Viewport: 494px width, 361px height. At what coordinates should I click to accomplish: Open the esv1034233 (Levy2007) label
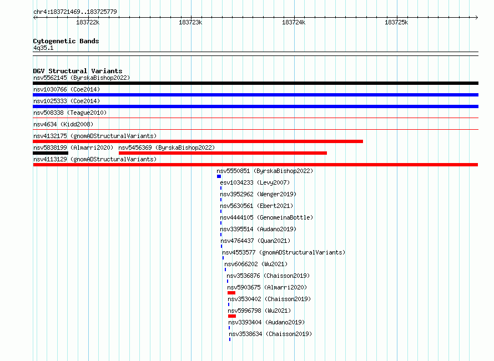click(255, 182)
